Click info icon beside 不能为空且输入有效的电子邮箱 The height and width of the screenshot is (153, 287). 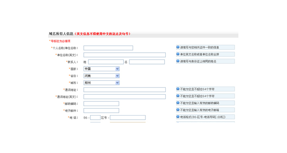point(178,110)
